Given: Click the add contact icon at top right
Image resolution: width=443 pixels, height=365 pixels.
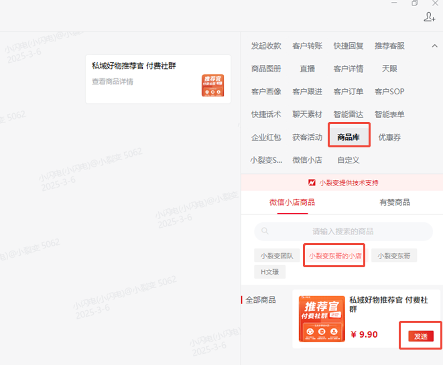Looking at the screenshot, I should click(430, 17).
